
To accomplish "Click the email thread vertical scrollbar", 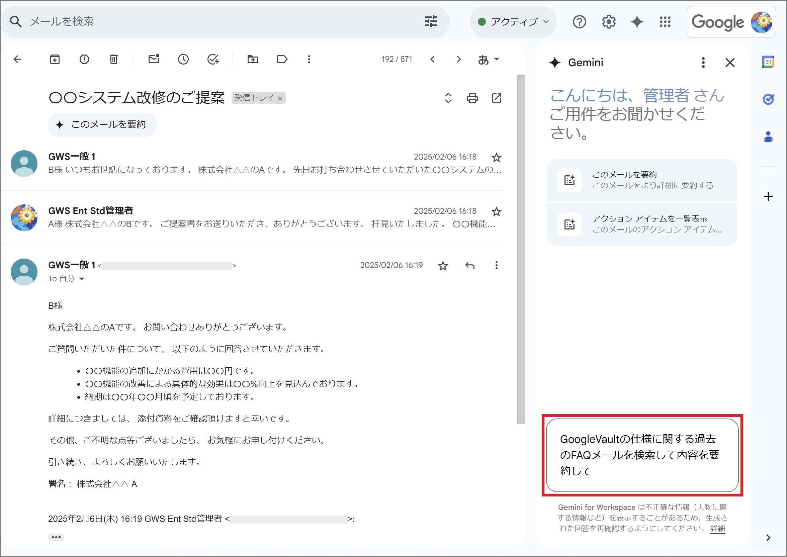I will [x=521, y=249].
